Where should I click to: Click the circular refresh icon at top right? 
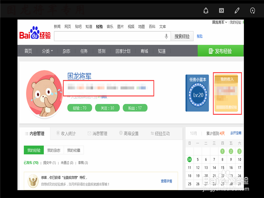(x=252, y=11)
